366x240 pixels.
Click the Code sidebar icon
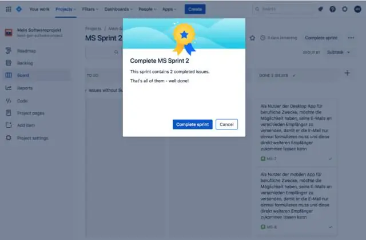[9, 100]
